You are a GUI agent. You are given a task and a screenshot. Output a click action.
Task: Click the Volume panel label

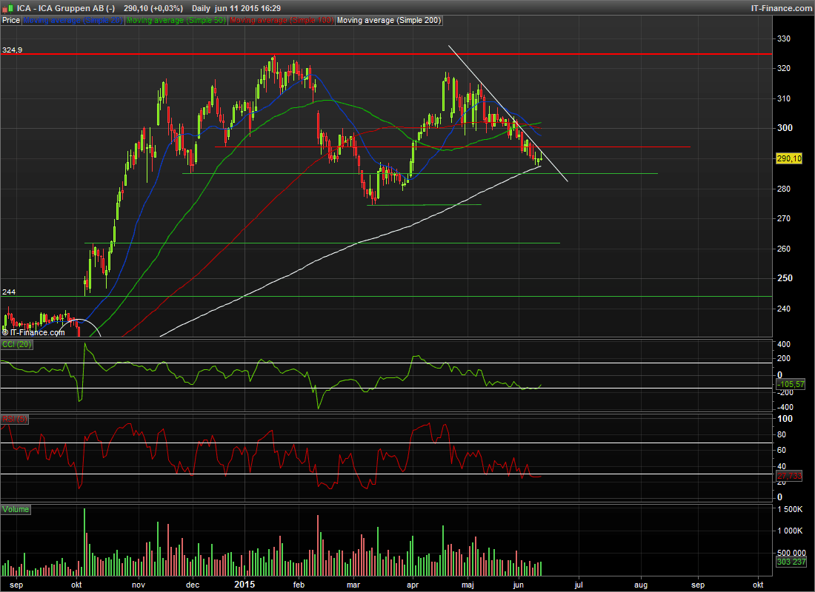[16, 510]
